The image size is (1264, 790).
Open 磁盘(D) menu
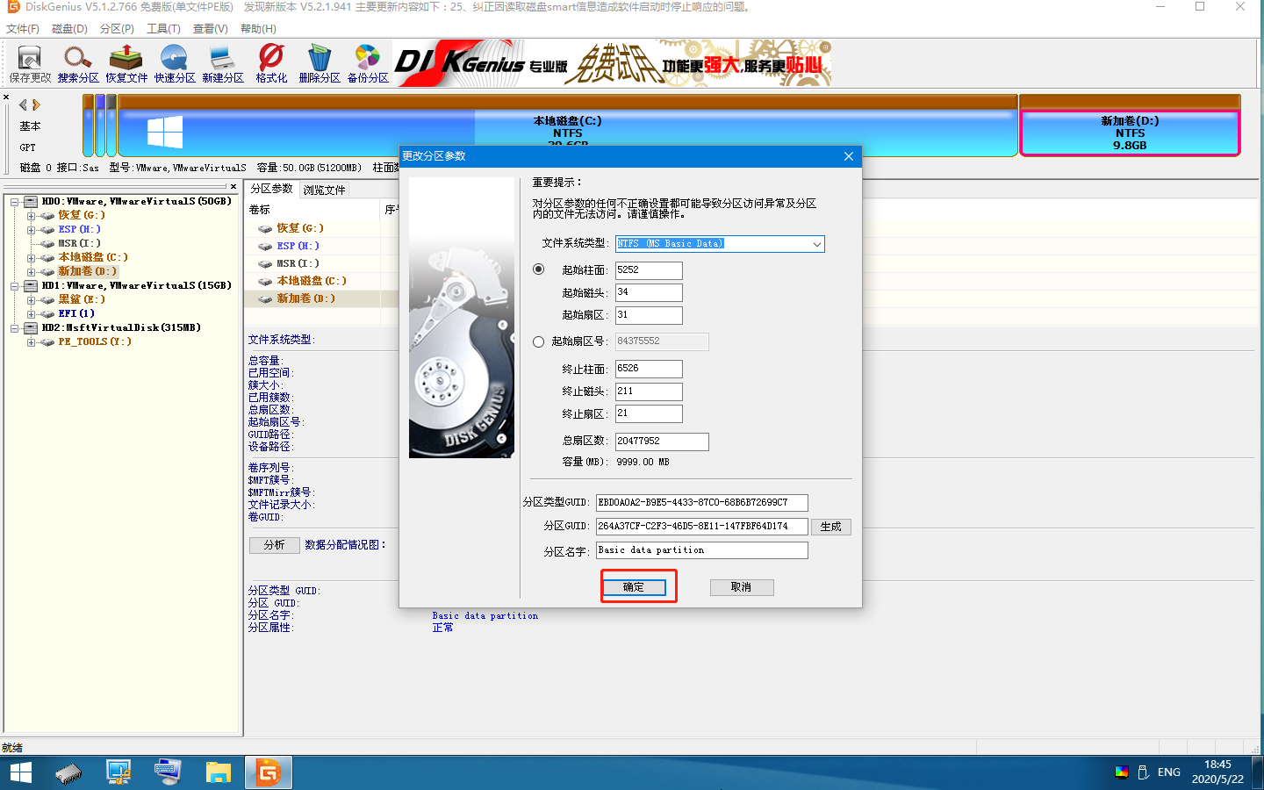[x=69, y=29]
